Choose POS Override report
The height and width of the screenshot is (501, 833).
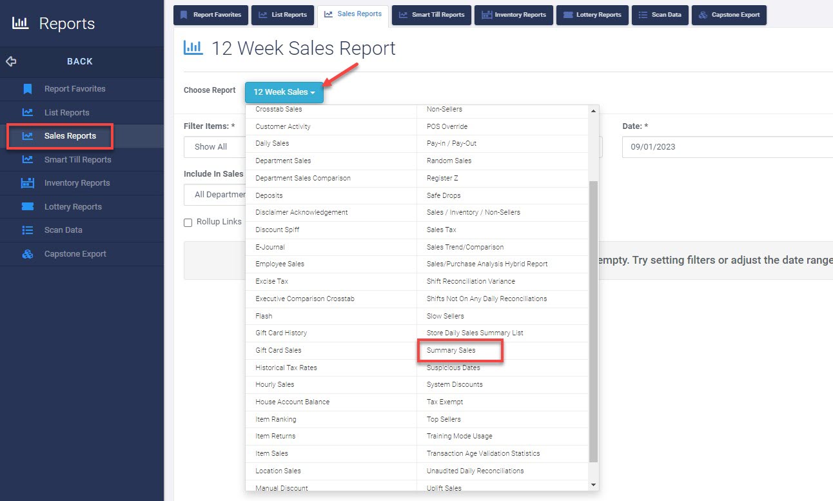[x=447, y=126]
